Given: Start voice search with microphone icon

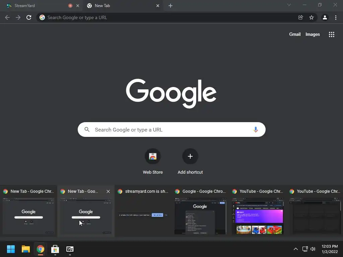Looking at the screenshot, I should pos(256,130).
